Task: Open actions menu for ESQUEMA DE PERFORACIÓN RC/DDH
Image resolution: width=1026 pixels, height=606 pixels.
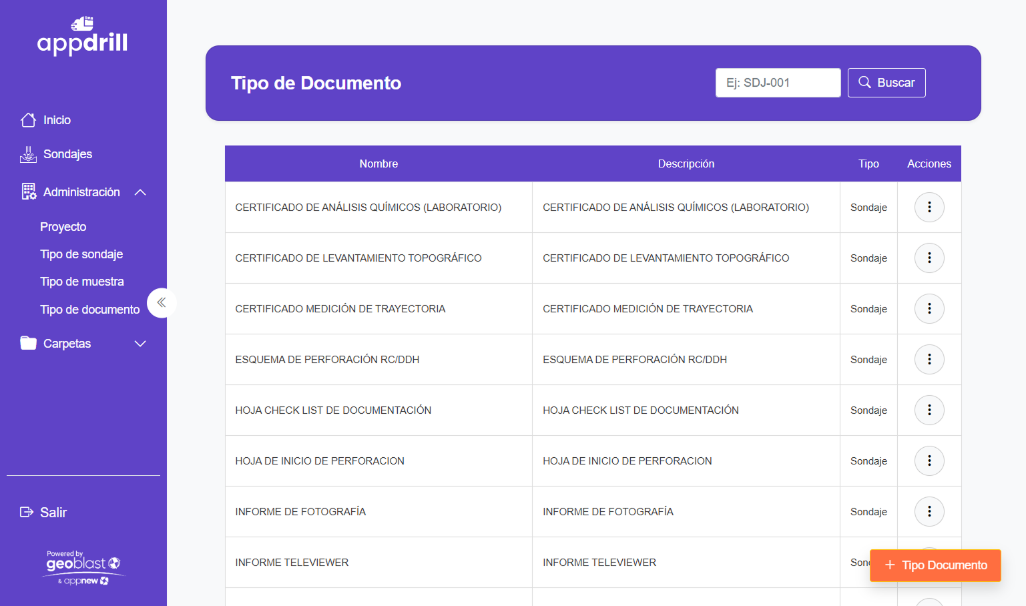Action: coord(929,359)
